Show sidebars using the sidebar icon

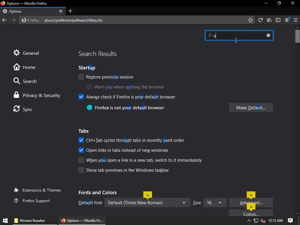pos(278,20)
